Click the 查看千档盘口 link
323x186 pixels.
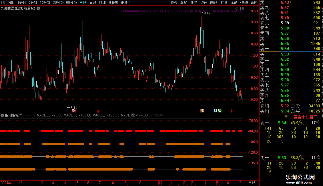(x=305, y=117)
